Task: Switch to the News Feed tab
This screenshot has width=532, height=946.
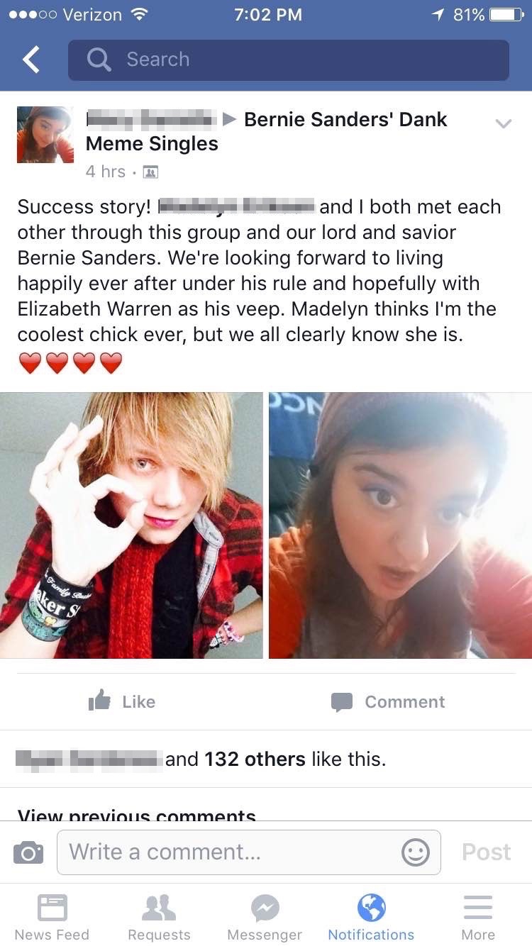Action: click(52, 916)
